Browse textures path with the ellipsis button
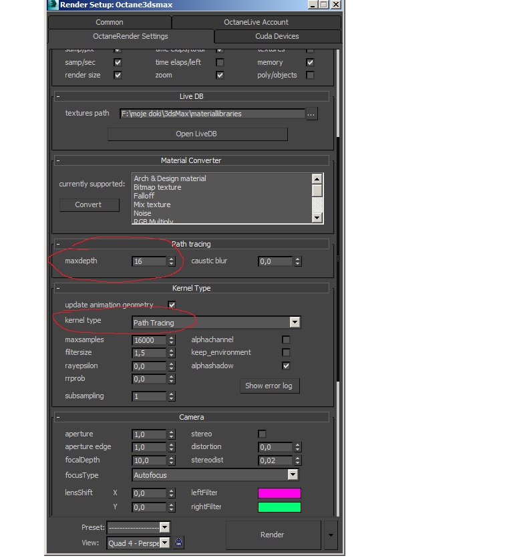The height and width of the screenshot is (560, 513). pyautogui.click(x=311, y=114)
